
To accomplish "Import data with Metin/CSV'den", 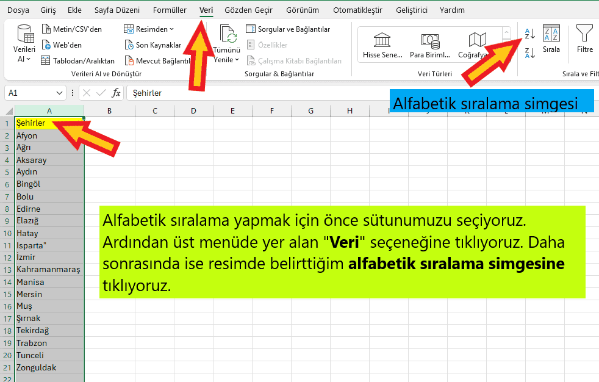I will coord(72,29).
